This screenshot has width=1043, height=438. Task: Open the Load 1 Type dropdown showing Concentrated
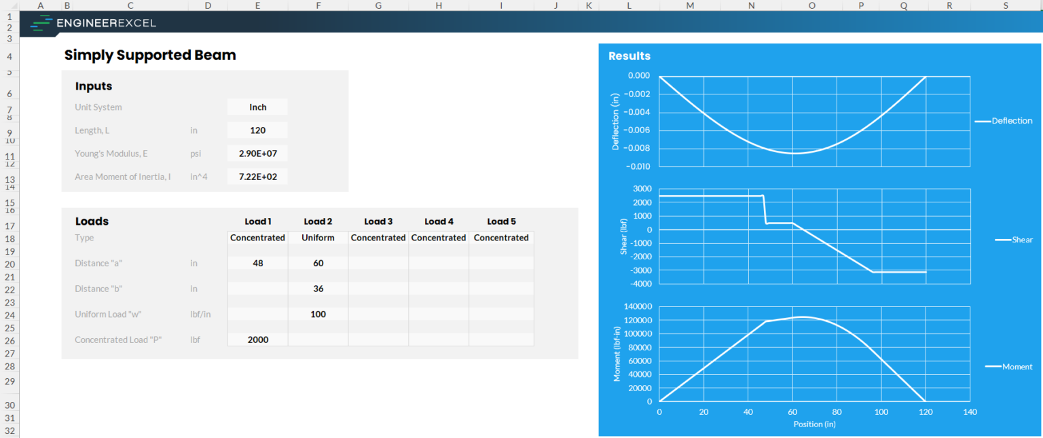257,238
